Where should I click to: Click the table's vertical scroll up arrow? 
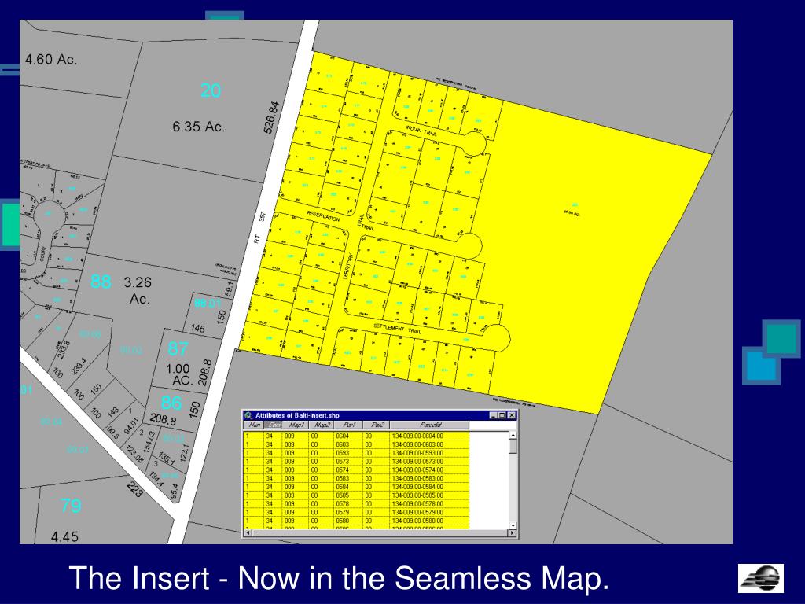click(x=513, y=436)
